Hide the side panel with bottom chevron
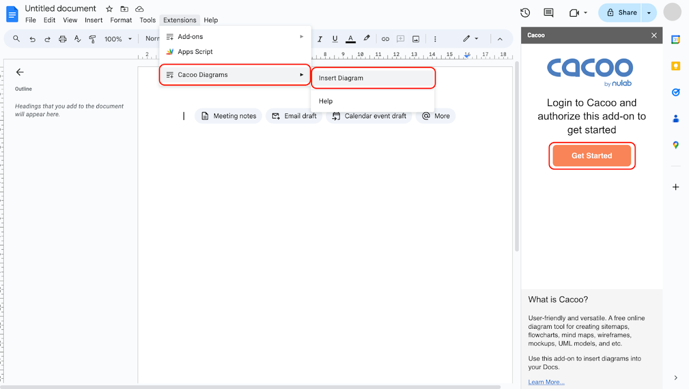 point(676,378)
